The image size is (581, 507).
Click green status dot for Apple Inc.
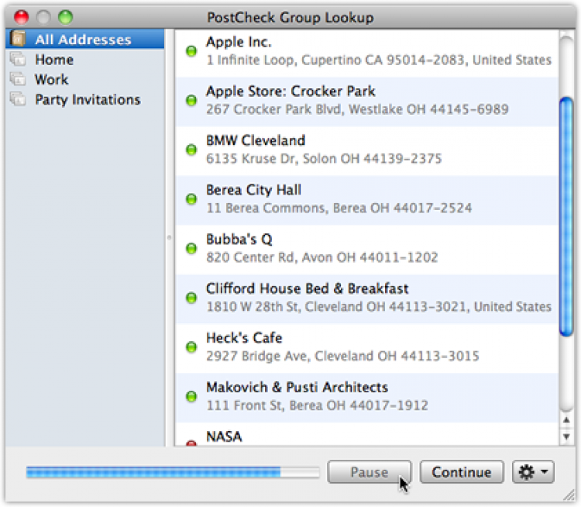191,51
